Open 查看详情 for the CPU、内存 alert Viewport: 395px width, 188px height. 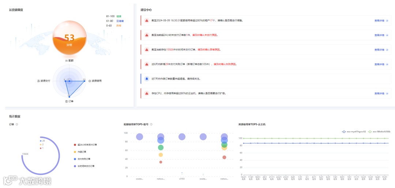pyautogui.click(x=381, y=93)
